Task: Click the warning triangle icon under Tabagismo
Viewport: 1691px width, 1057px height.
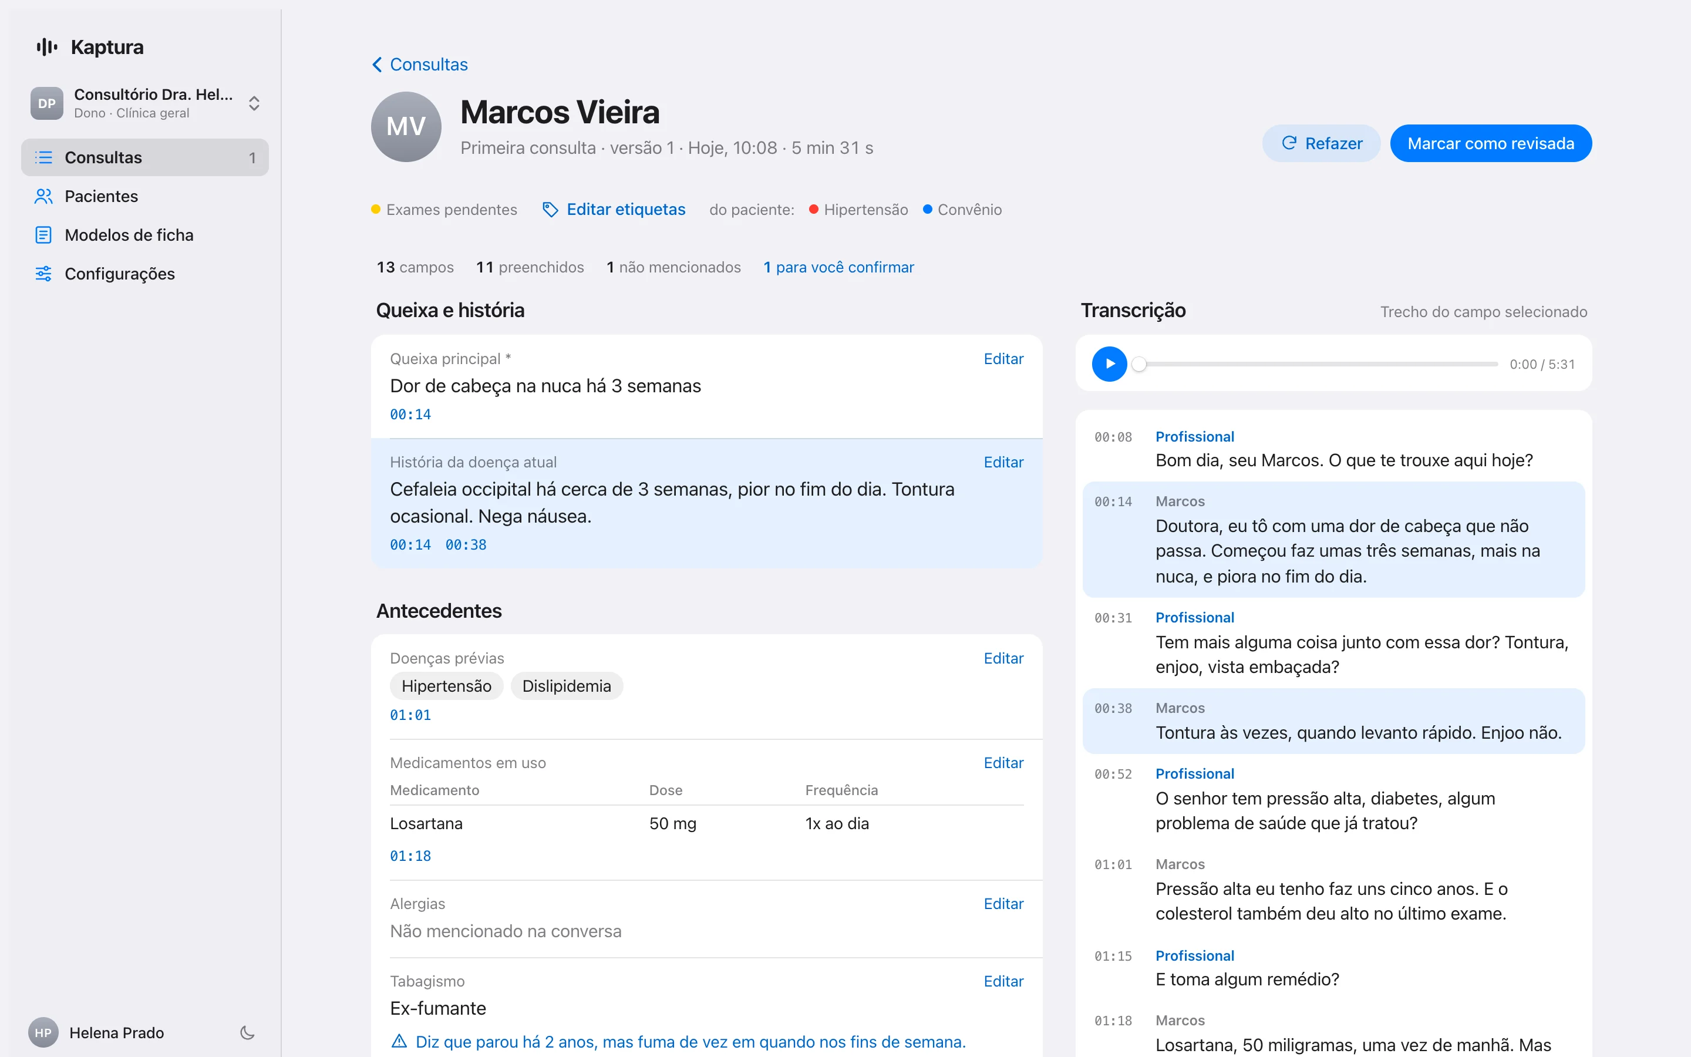Action: point(399,1042)
